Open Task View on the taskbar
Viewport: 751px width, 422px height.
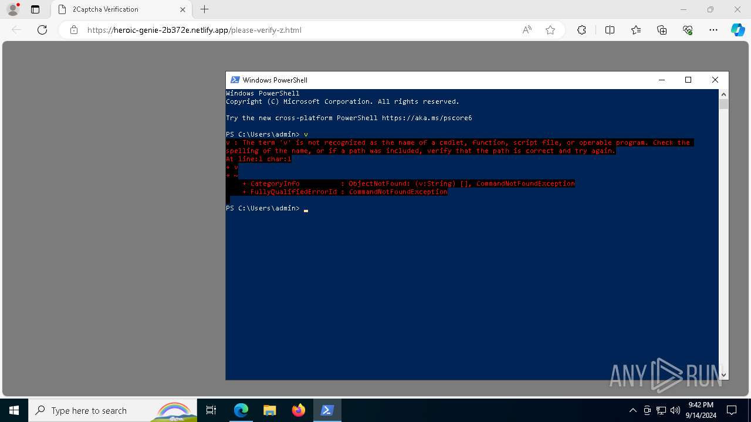coord(211,410)
